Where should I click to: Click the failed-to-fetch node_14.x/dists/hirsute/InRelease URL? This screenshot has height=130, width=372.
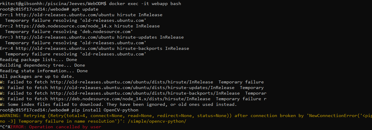(x=130, y=99)
